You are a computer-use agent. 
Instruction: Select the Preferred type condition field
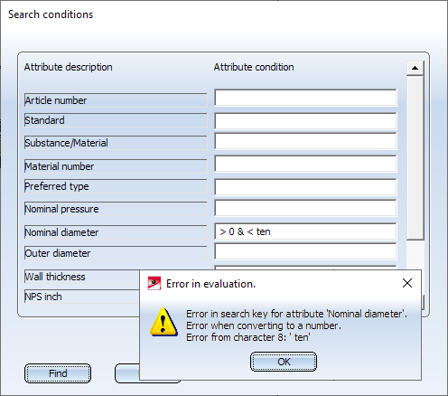(x=305, y=187)
